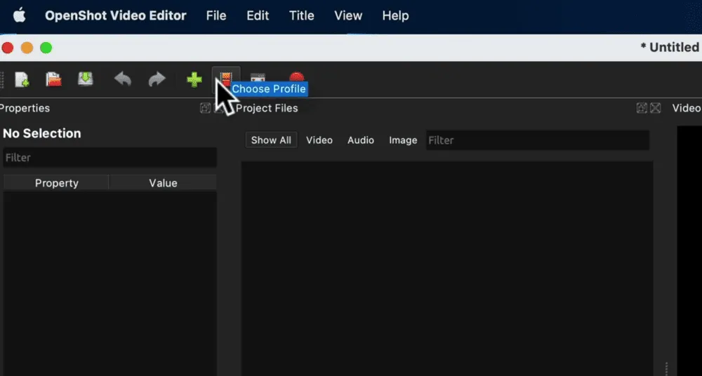702x376 pixels.
Task: Open the Choose Profile toolbar icon
Action: point(226,76)
